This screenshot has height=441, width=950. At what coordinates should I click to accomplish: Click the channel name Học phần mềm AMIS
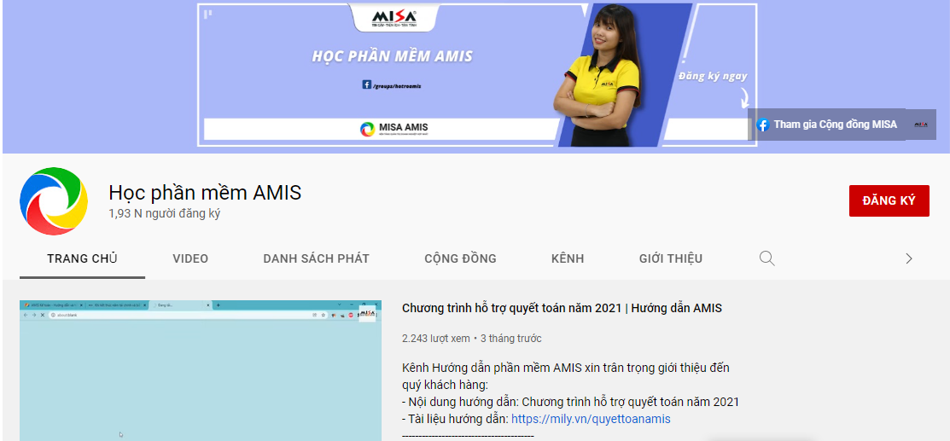205,193
